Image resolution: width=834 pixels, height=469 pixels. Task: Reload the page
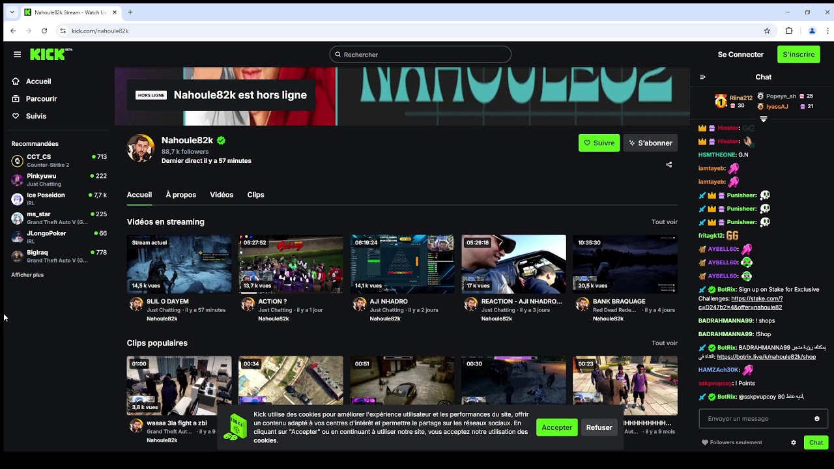pyautogui.click(x=44, y=31)
